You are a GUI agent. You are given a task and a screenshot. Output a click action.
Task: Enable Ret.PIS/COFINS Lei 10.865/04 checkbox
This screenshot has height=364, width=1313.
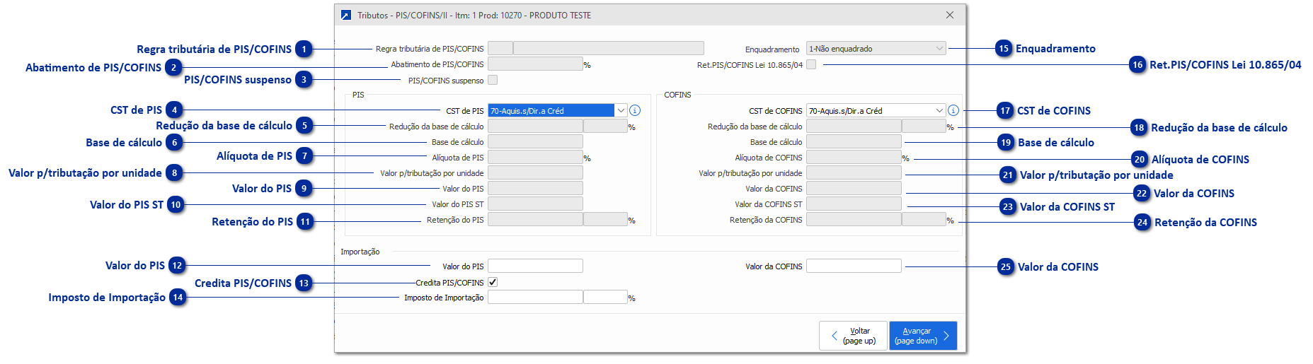[x=811, y=64]
